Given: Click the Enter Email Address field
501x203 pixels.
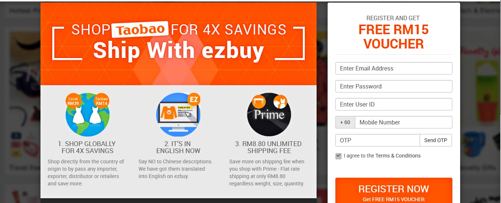Looking at the screenshot, I should 394,68.
